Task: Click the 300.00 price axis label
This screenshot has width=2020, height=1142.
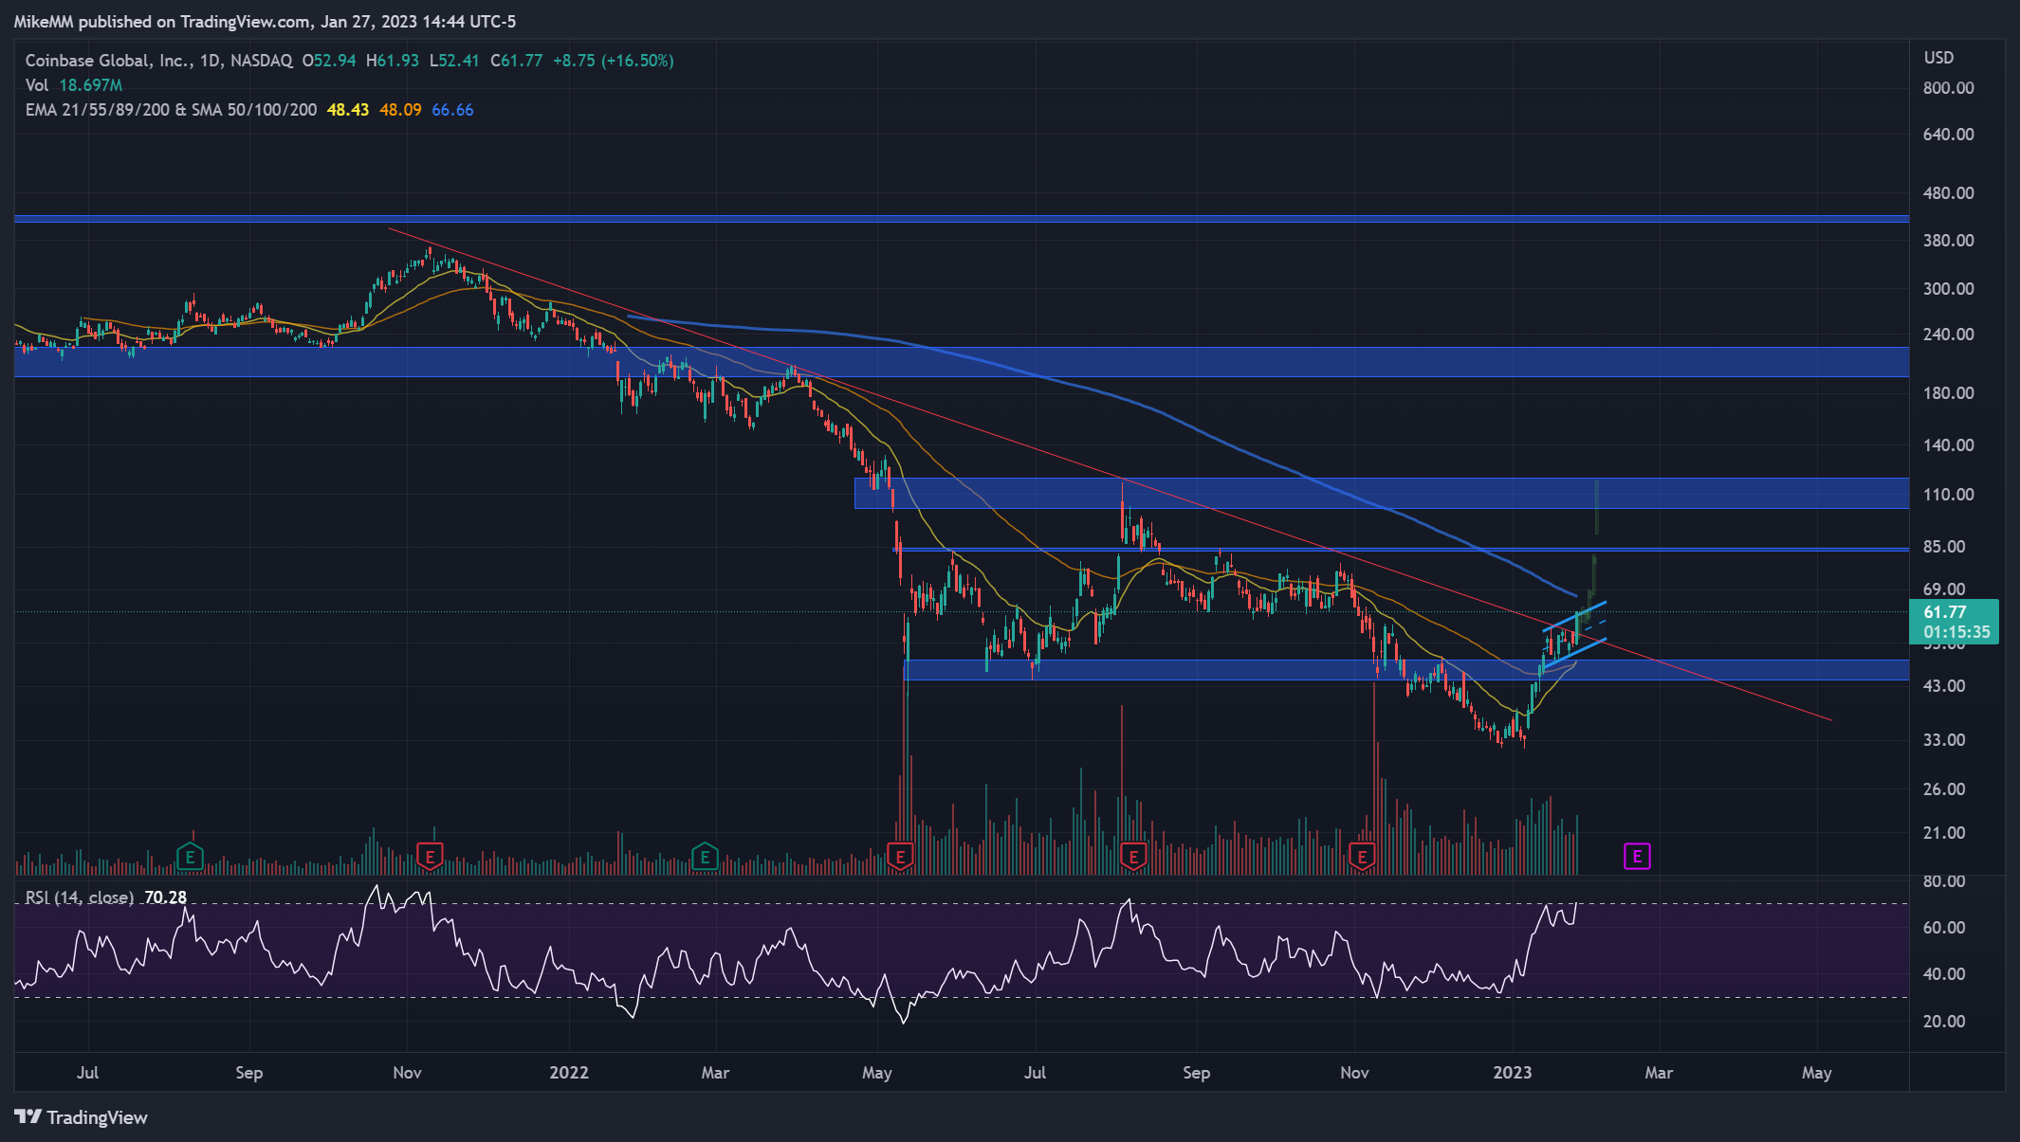Action: pyautogui.click(x=1949, y=289)
